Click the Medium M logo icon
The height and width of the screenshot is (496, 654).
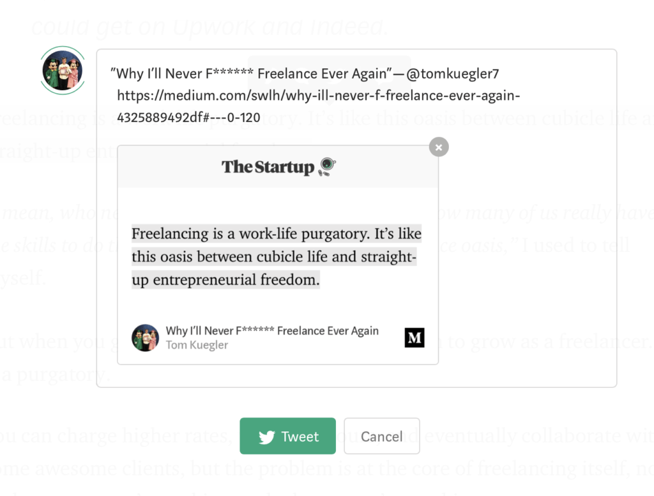[414, 337]
